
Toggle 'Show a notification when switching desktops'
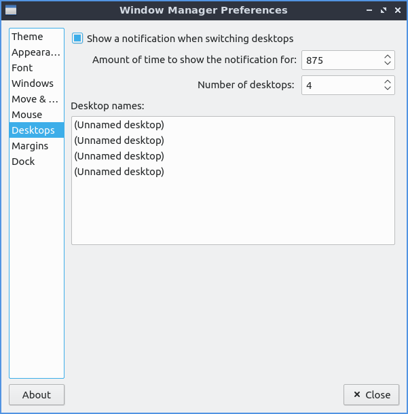(77, 39)
